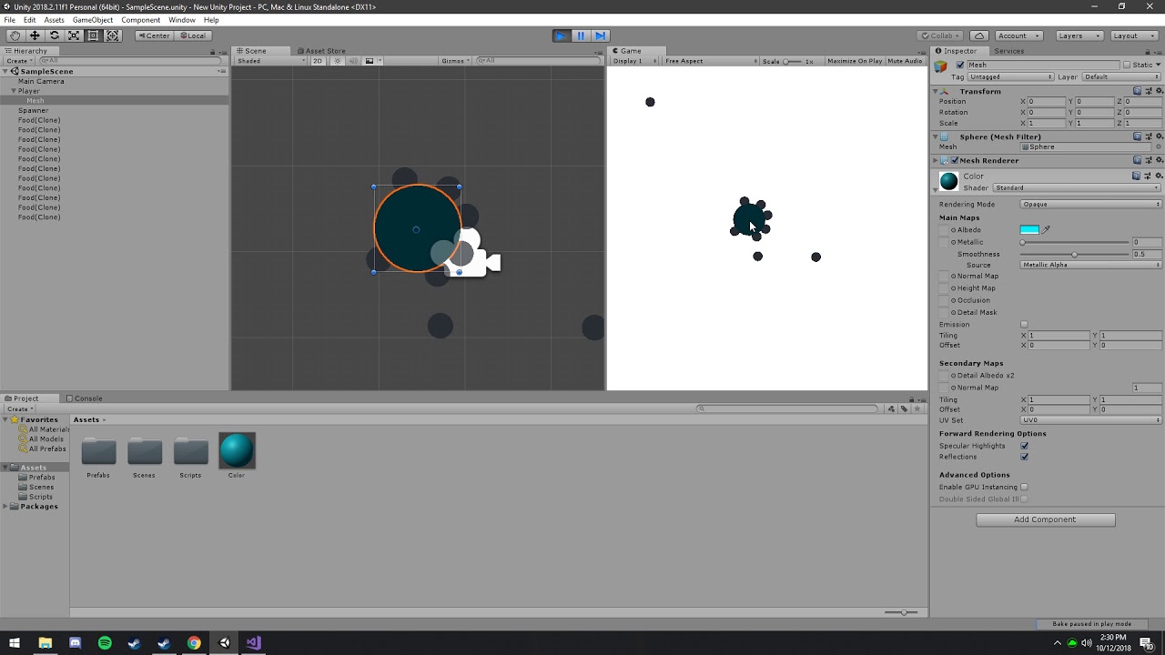Select the Hand tool for panning
This screenshot has height=655, width=1165.
coord(15,35)
